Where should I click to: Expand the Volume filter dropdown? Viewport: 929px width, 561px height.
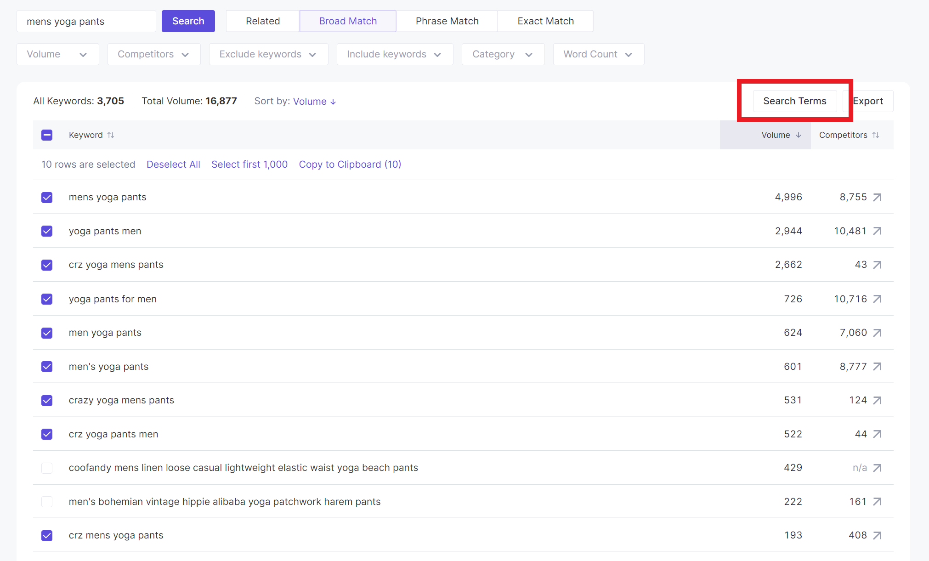point(57,54)
